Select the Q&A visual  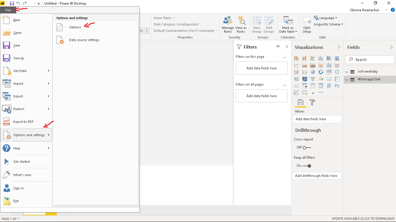coord(305,93)
